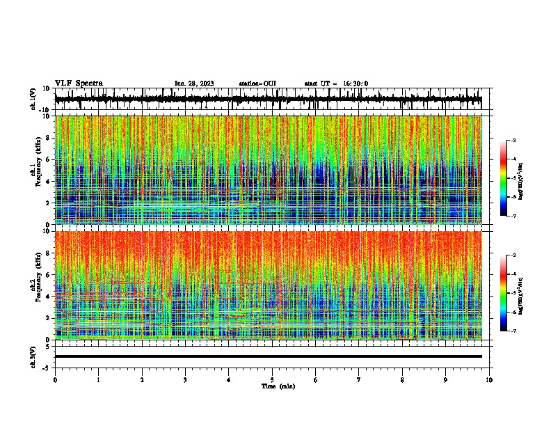Click inside the ch.2 spectrogram image
The width and height of the screenshot is (551, 426).
[x=268, y=285]
